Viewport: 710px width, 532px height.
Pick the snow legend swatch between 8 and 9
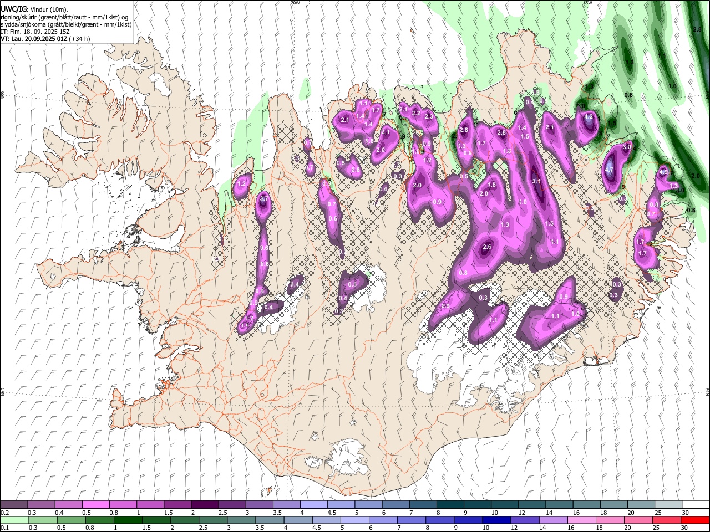point(450,504)
